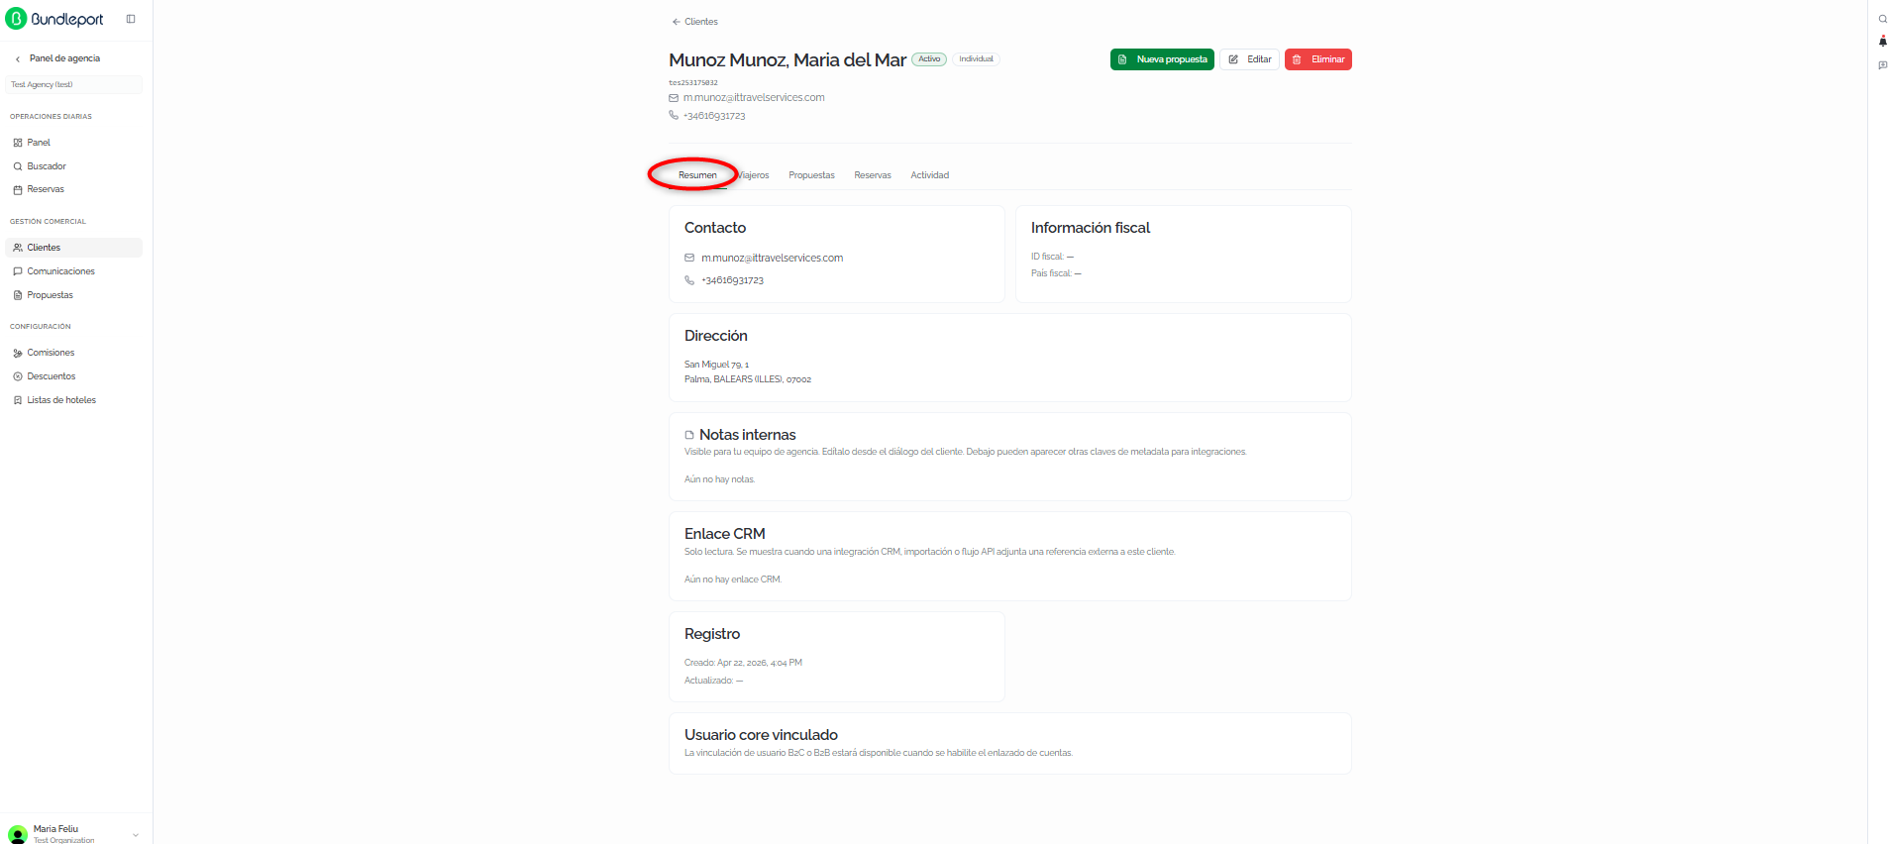
Task: Click the Aún no hay notas text
Action: click(x=719, y=479)
